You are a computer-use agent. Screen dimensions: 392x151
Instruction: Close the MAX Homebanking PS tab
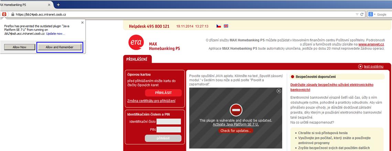pyautogui.click(x=49, y=5)
